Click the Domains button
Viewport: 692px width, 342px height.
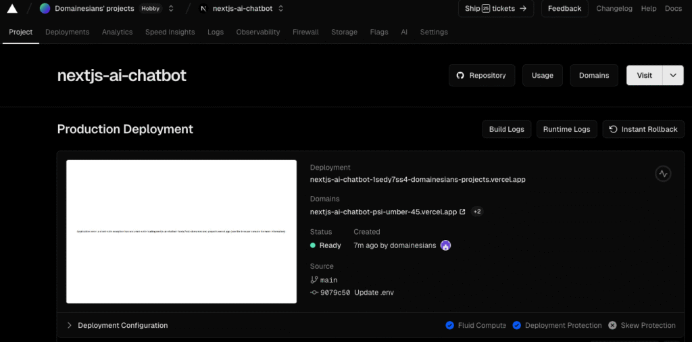tap(594, 76)
